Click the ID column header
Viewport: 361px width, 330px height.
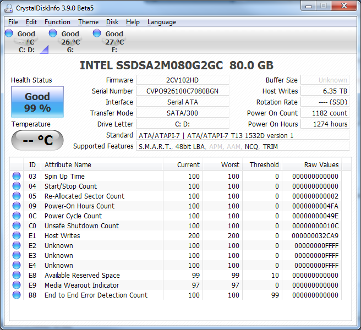32,165
